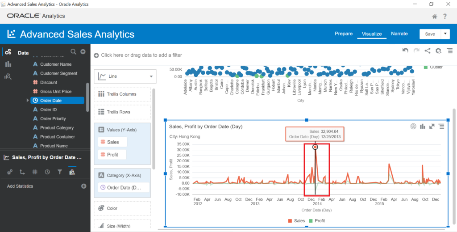The height and width of the screenshot is (232, 457).
Task: Click the grammar panel scrollbar
Action: click(154, 128)
